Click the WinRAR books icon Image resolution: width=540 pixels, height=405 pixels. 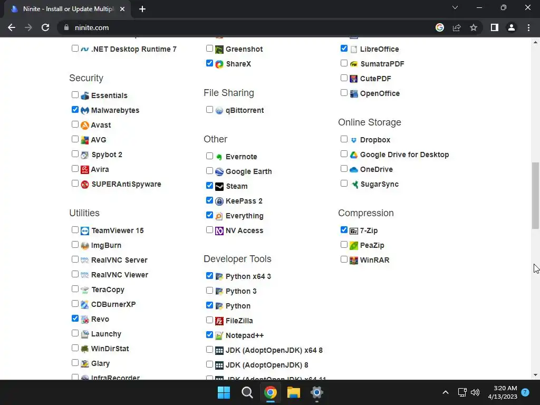coord(354,261)
